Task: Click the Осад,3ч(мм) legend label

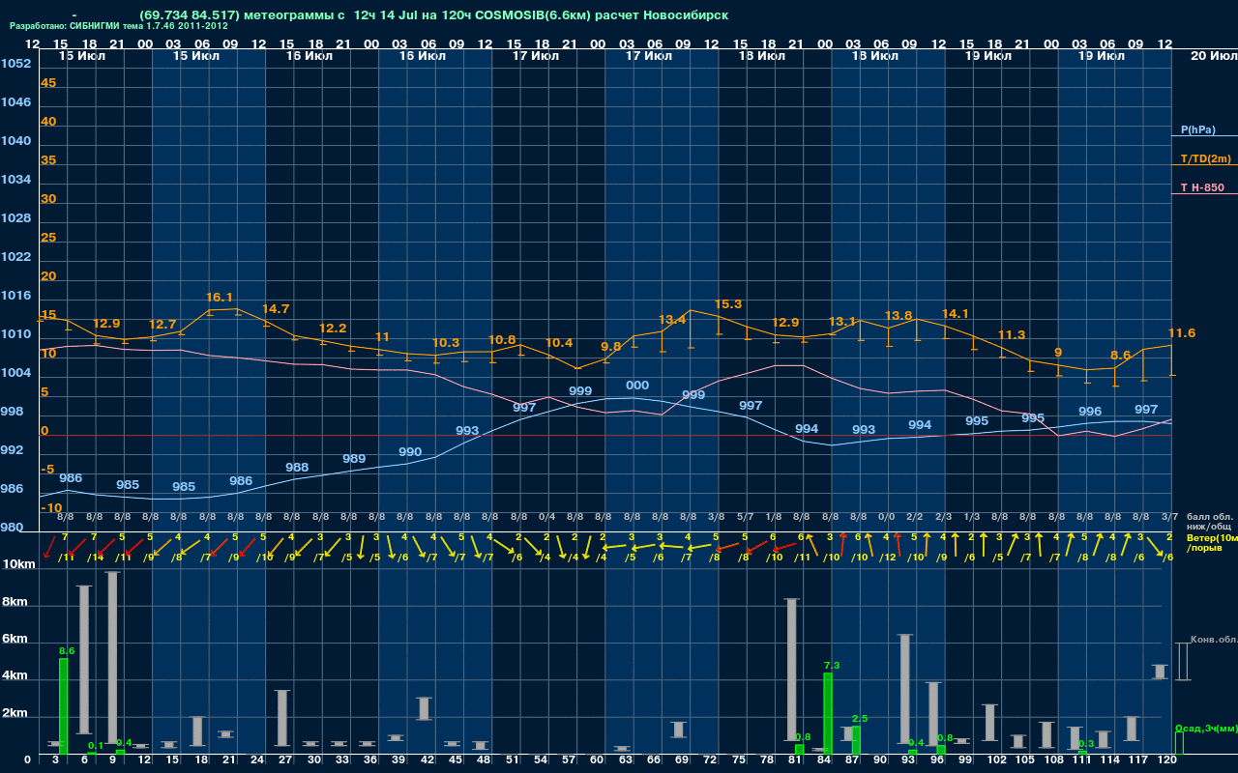Action: tap(1206, 728)
